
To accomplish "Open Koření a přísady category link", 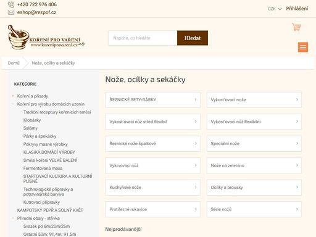I will (x=33, y=96).
